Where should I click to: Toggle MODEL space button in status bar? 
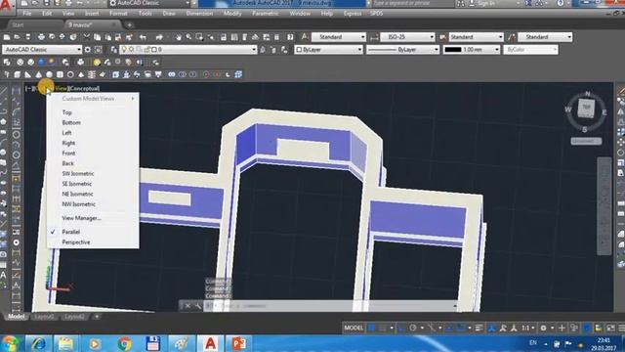(x=354, y=329)
